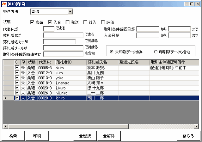Viewport: 202px width, 142px height.
Task: Click the bidder ID yoko
Action: (59, 78)
